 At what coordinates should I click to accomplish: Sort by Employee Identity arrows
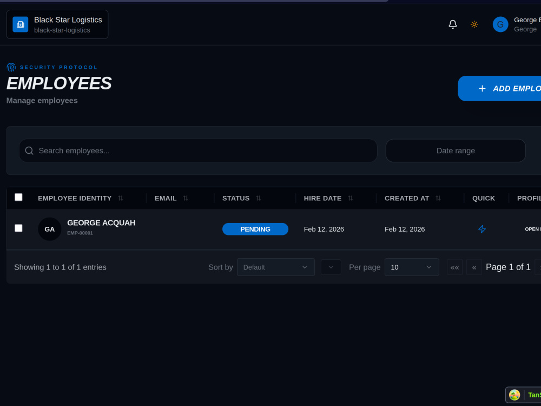tap(121, 198)
